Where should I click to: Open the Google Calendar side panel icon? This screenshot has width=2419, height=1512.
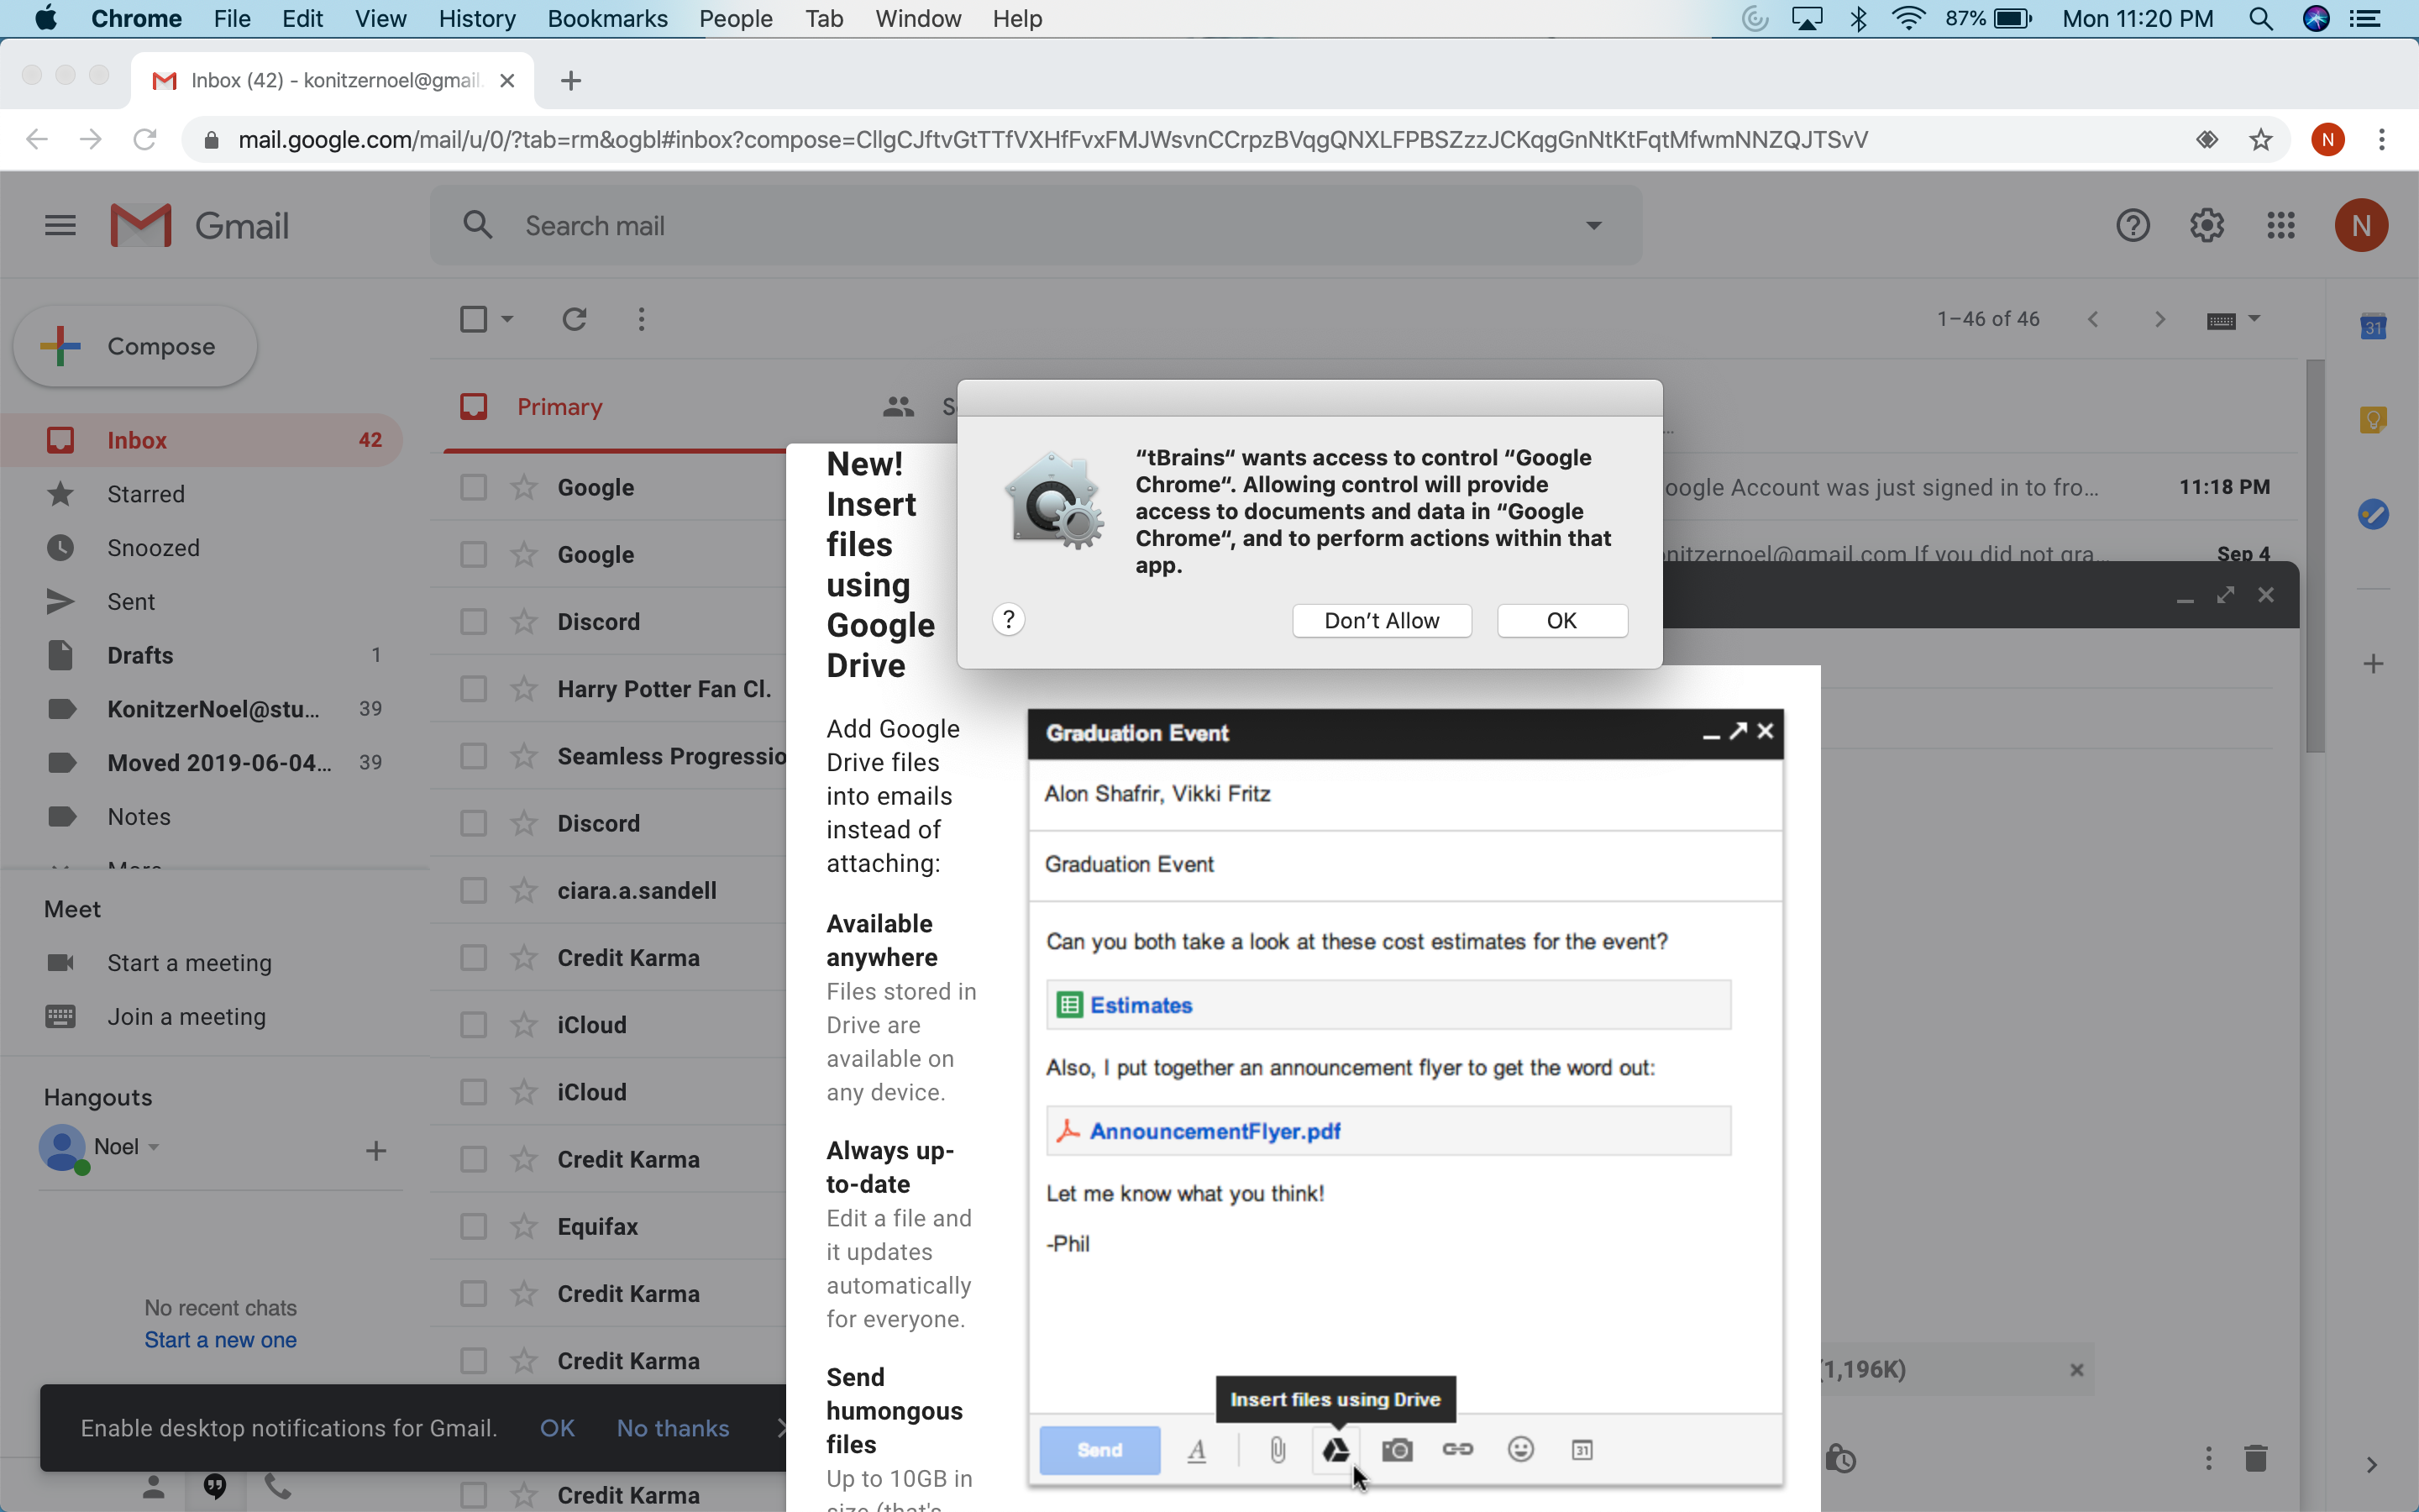coord(2373,327)
